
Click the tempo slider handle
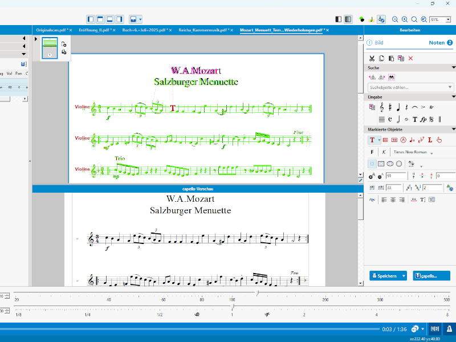click(x=258, y=293)
